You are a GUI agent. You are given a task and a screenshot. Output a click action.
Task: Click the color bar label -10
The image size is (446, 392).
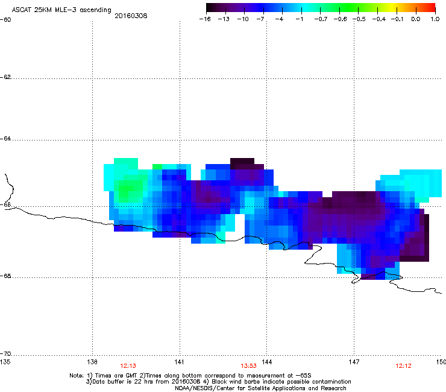click(x=243, y=19)
